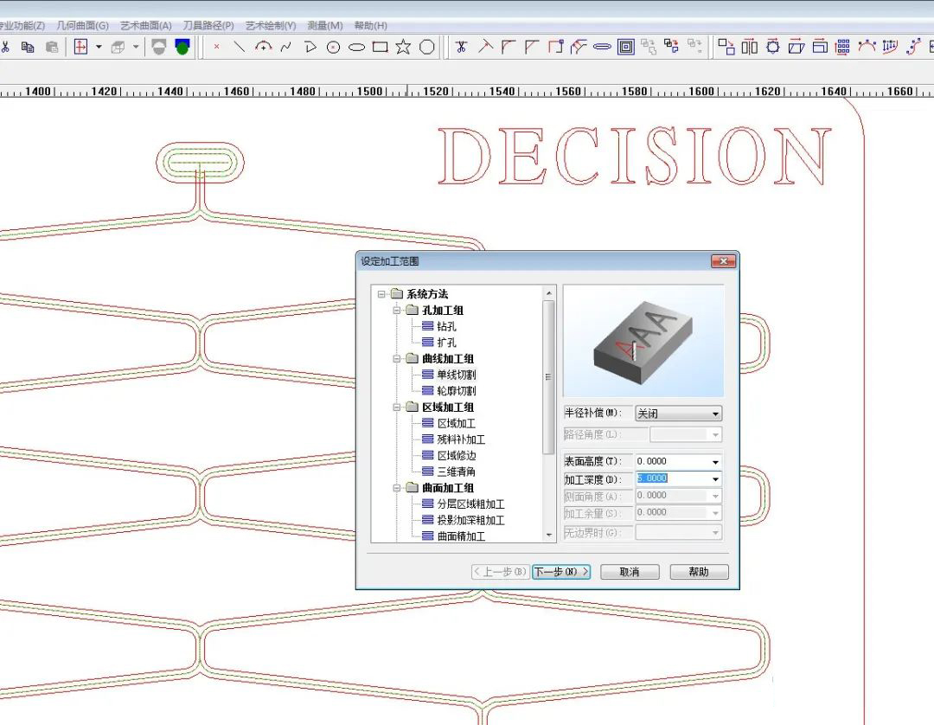
Task: Select the circle with center point tool
Action: (333, 47)
